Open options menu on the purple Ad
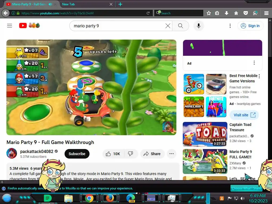This screenshot has width=272, height=204. point(254,63)
